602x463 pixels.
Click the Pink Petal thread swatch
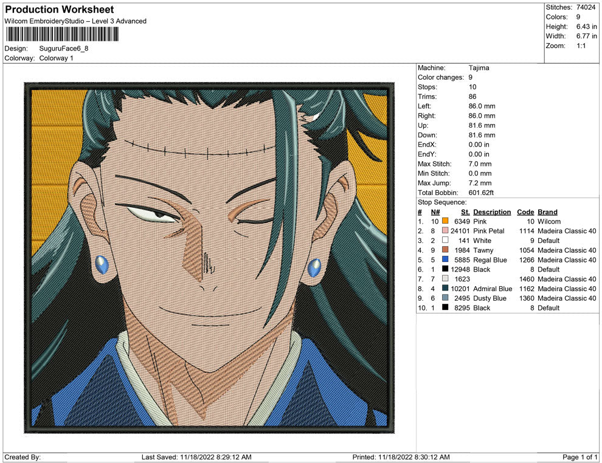445,230
